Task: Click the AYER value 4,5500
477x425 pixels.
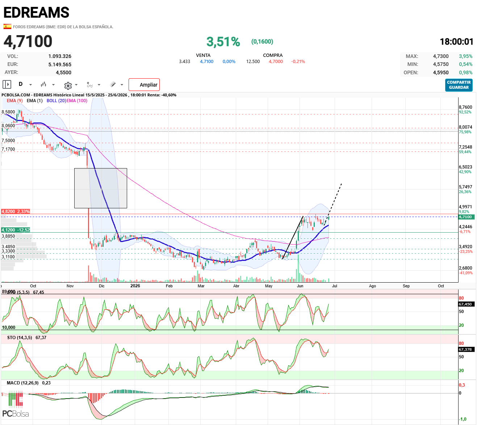Action: 63,72
